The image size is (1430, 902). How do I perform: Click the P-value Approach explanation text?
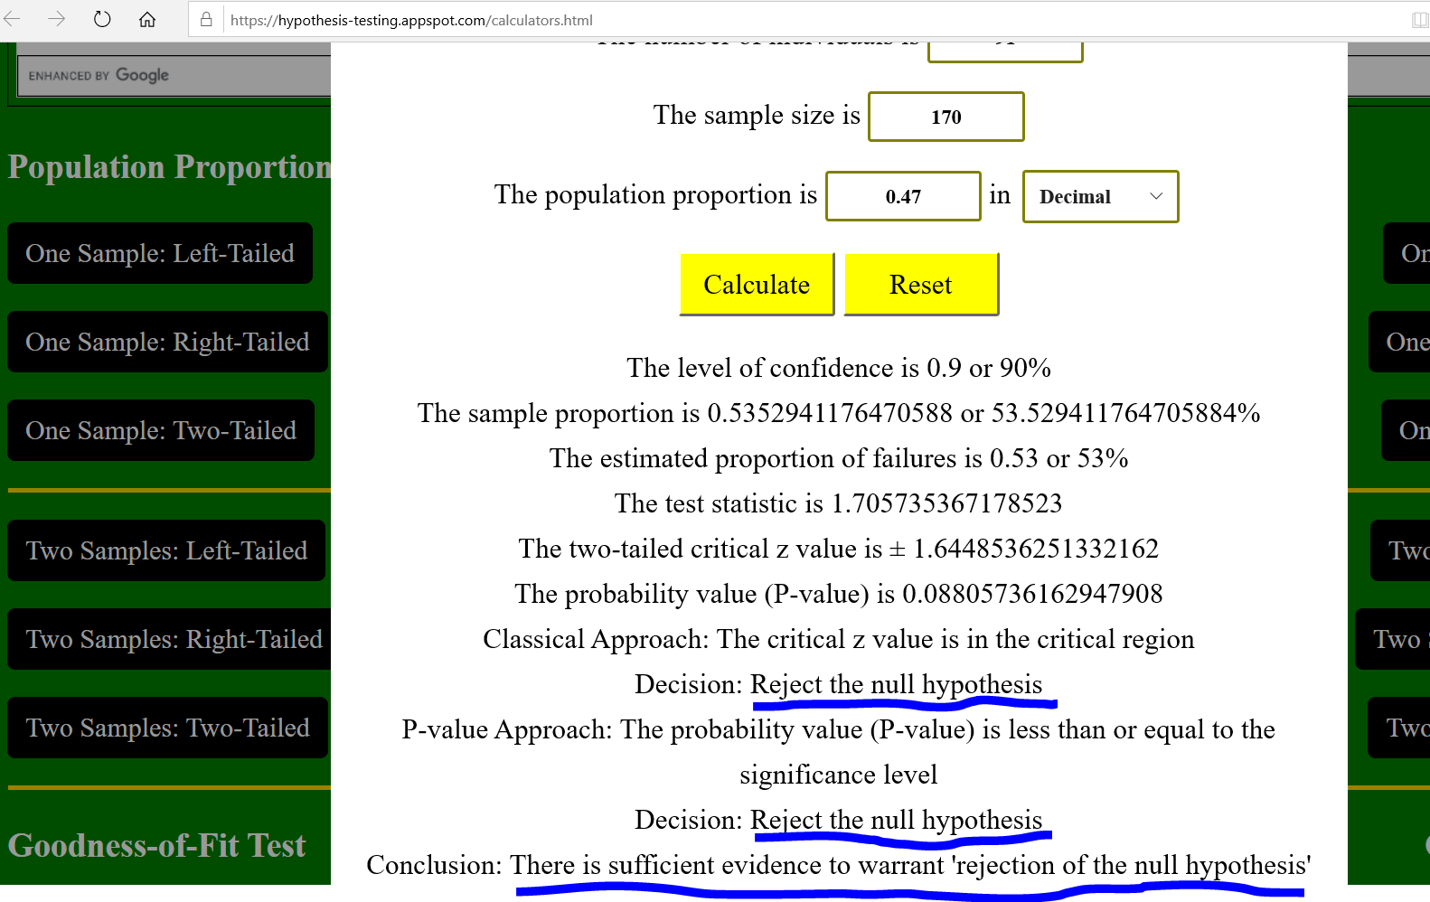[x=839, y=752]
